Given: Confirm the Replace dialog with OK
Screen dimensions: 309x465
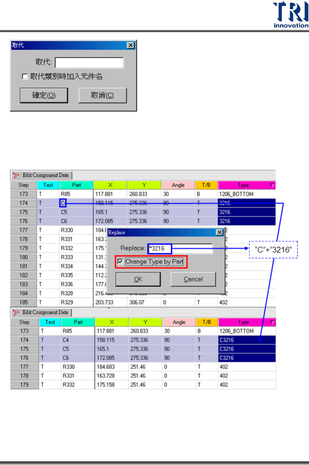Looking at the screenshot, I should click(138, 279).
